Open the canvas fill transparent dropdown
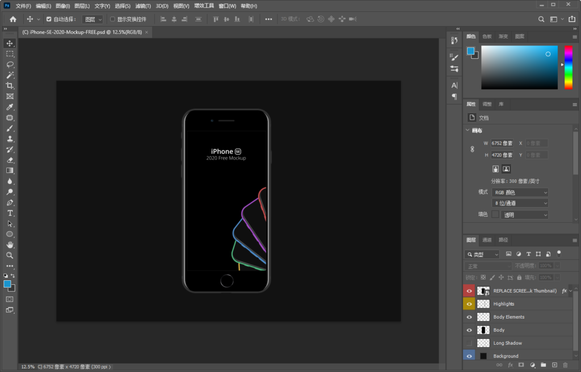Screen dimensions: 581x372 pyautogui.click(x=524, y=214)
